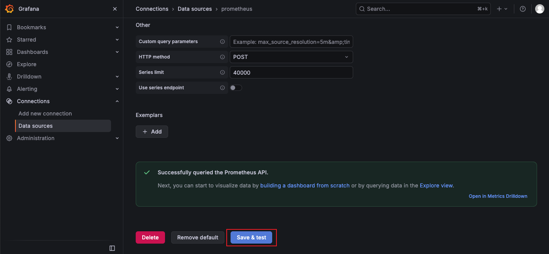Follow the Explore view link
Viewport: 549px width, 254px height.
tap(436, 185)
